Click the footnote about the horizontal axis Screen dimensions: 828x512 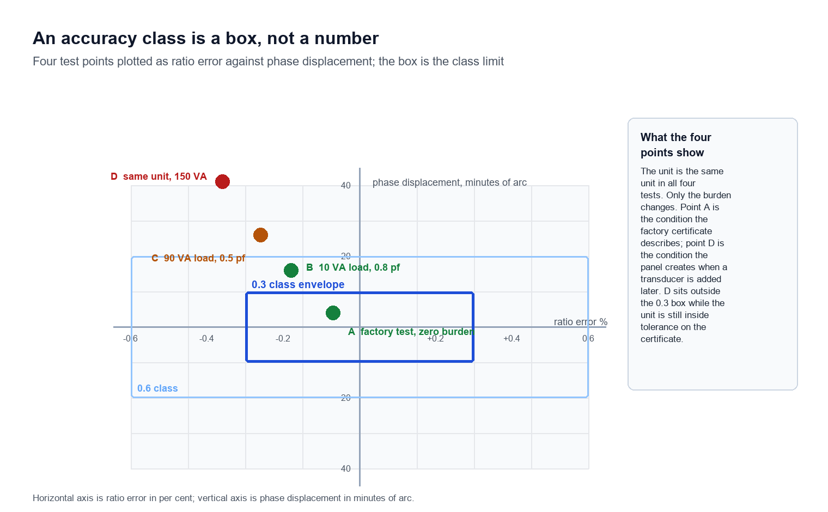click(223, 498)
